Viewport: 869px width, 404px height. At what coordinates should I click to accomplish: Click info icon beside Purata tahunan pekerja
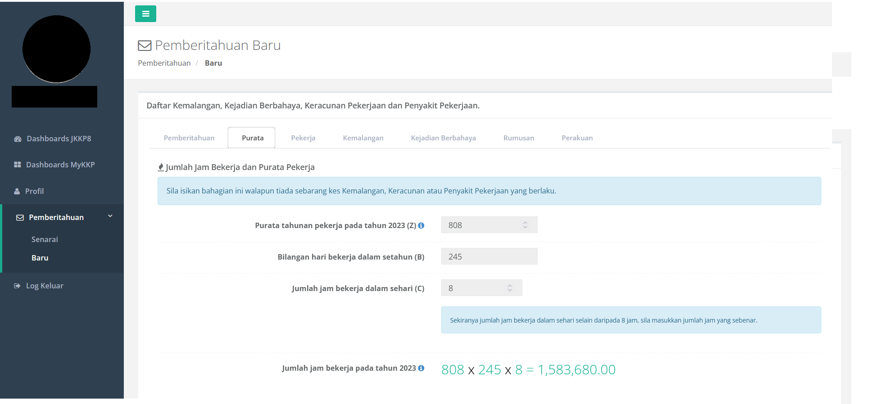pos(421,225)
